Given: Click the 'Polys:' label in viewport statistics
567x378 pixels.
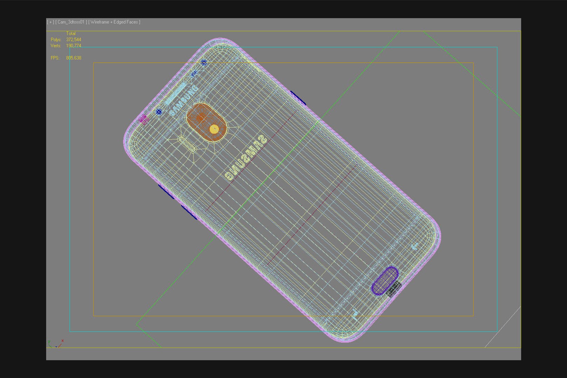Looking at the screenshot, I should [x=56, y=40].
